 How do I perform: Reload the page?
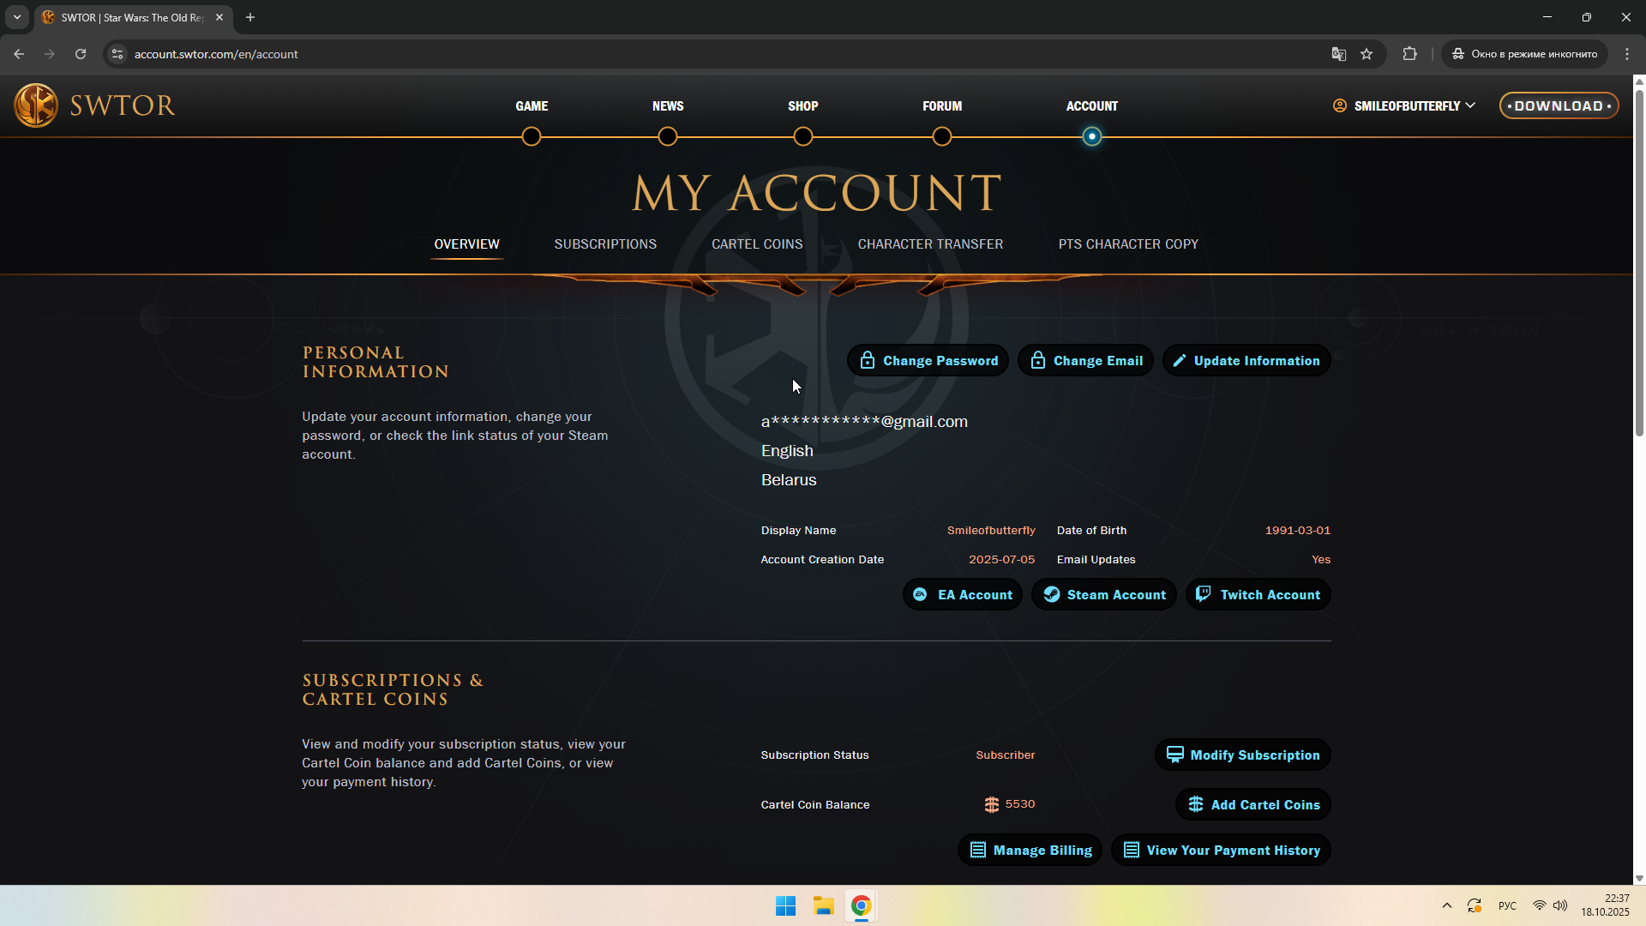click(x=81, y=54)
